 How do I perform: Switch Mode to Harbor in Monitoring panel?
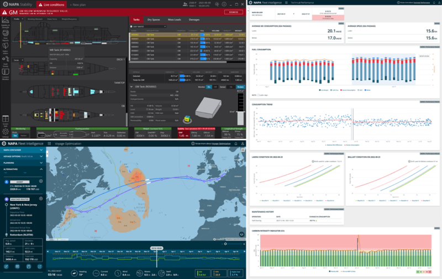[x=24, y=136]
